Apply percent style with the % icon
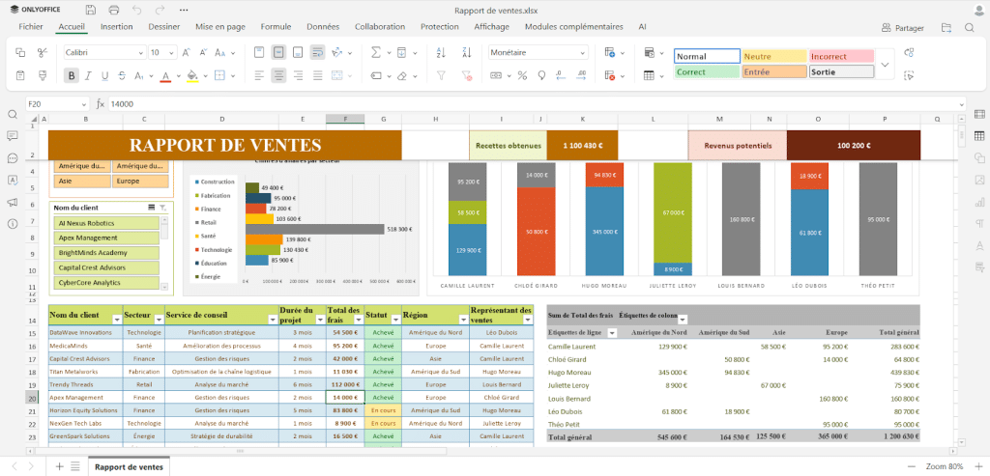This screenshot has width=990, height=476. coord(522,74)
